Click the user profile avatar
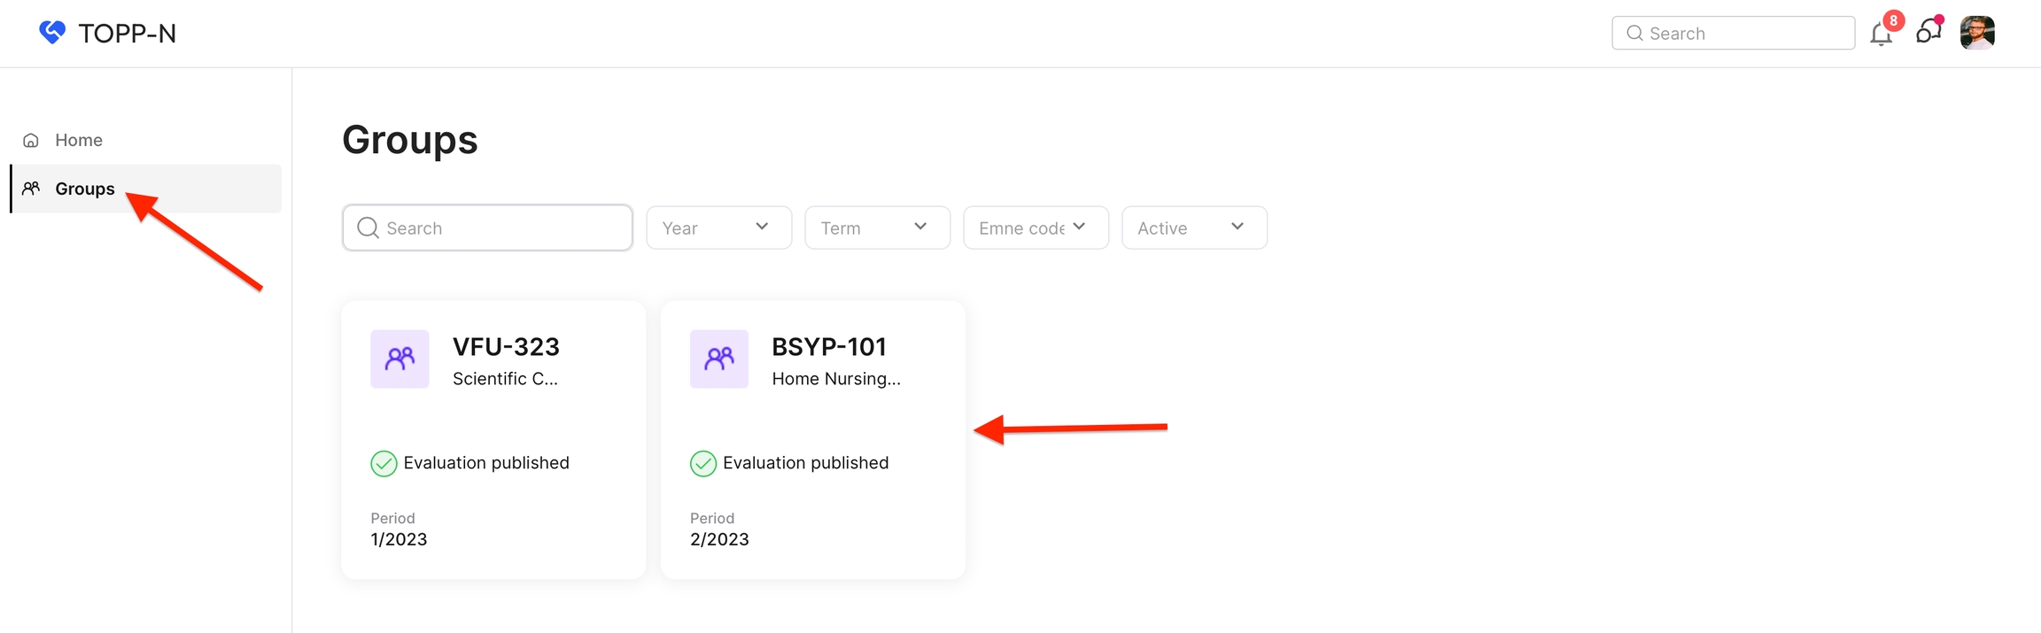Screen dimensions: 2041x633 coord(1977,33)
